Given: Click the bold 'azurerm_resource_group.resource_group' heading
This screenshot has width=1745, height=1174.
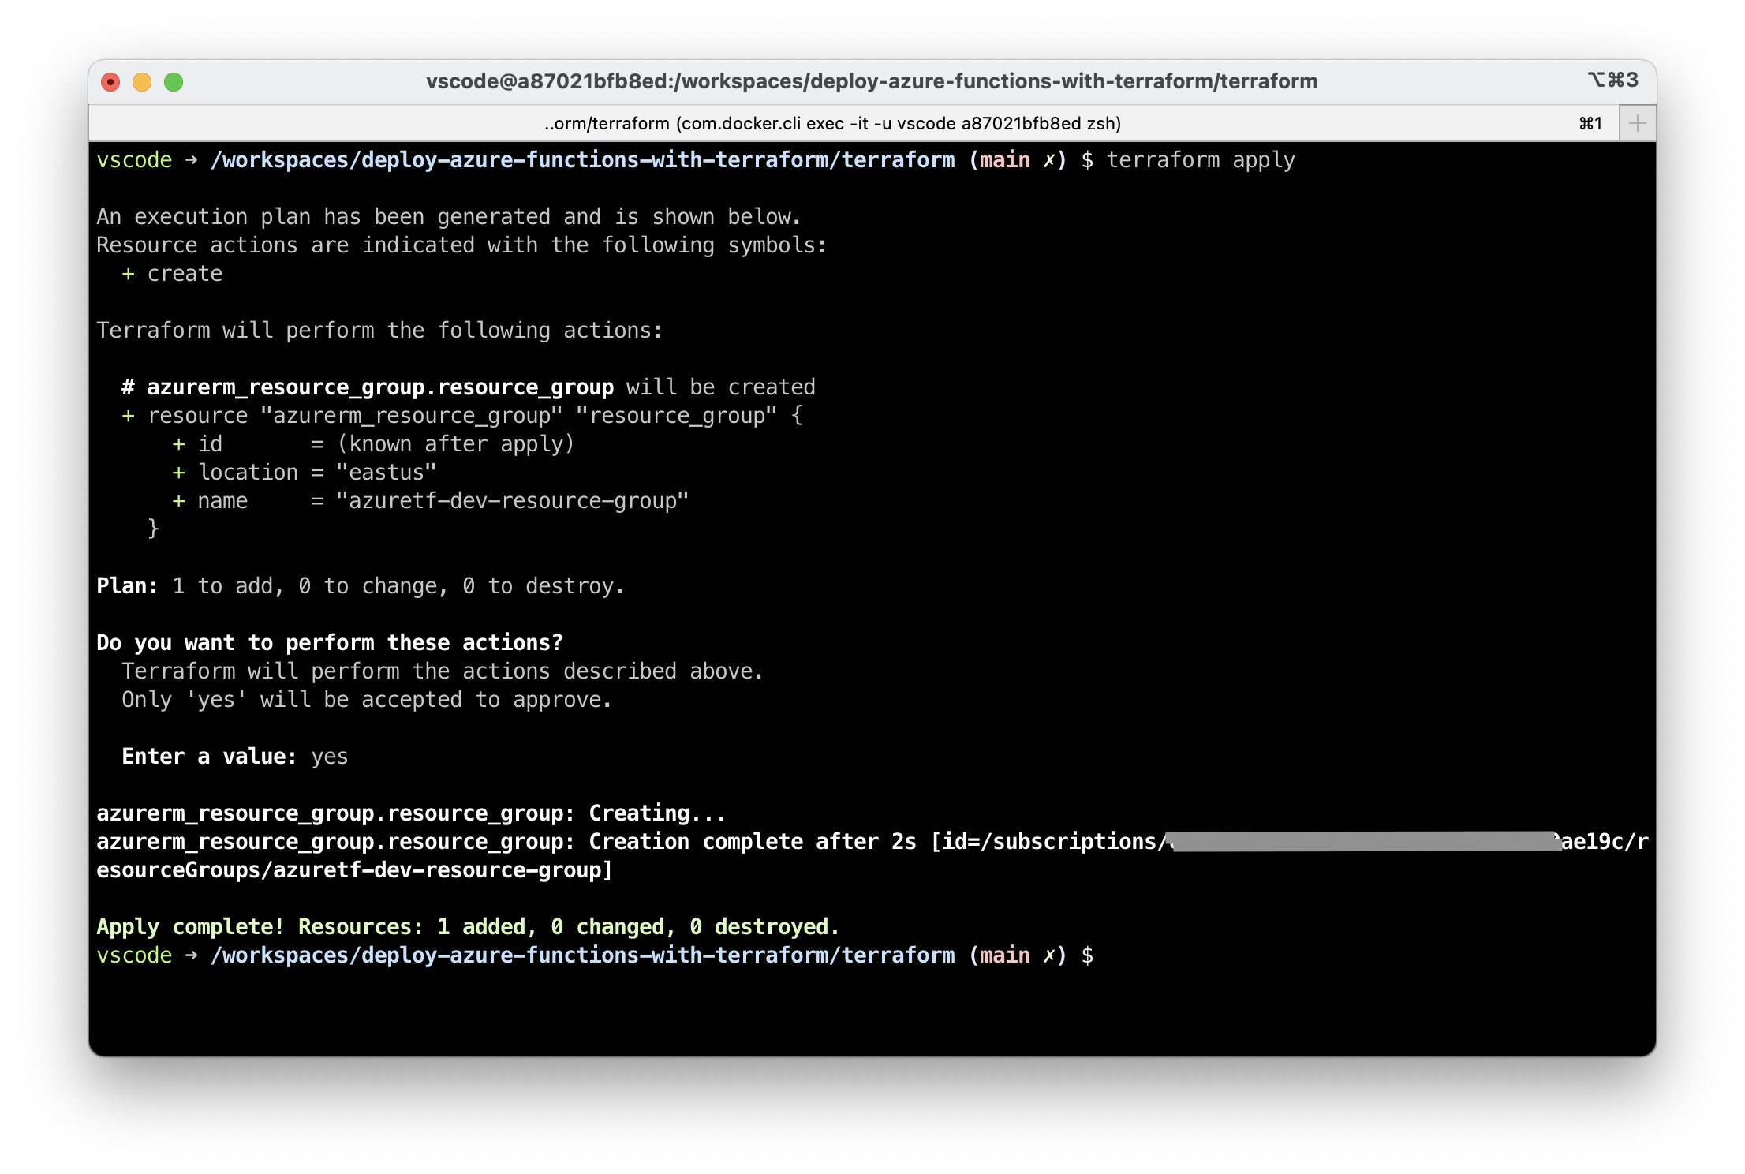Looking at the screenshot, I should coord(380,387).
